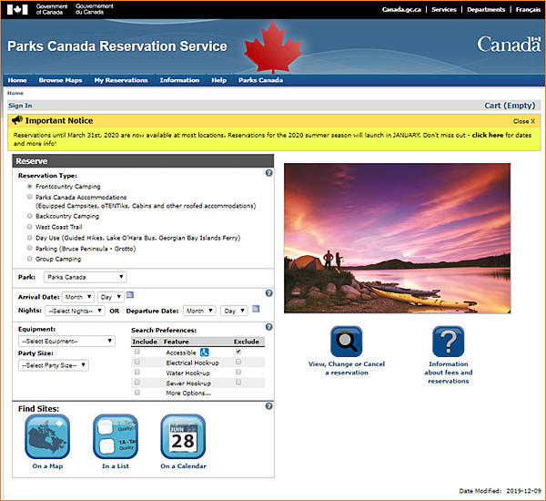
Task: Open the Departure Date Month dropdown
Action: [x=199, y=311]
